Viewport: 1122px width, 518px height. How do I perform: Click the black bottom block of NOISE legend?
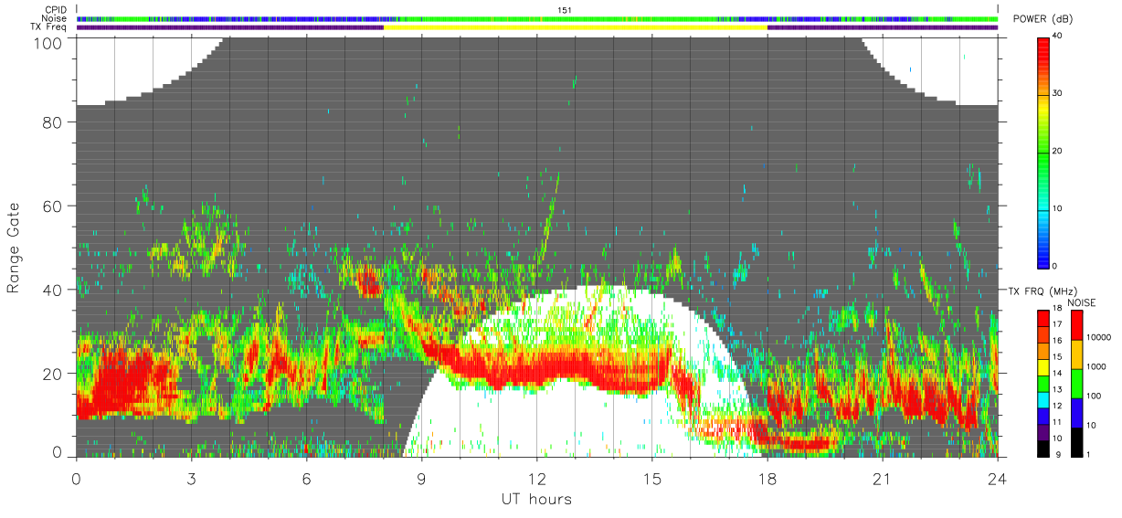click(x=1076, y=442)
